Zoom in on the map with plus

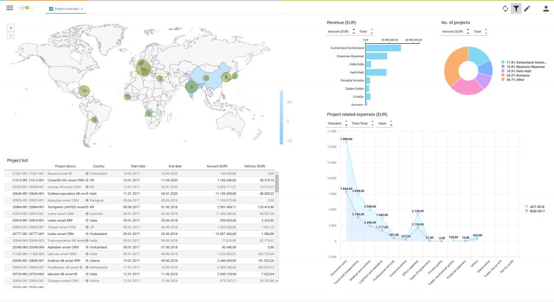tap(11, 28)
